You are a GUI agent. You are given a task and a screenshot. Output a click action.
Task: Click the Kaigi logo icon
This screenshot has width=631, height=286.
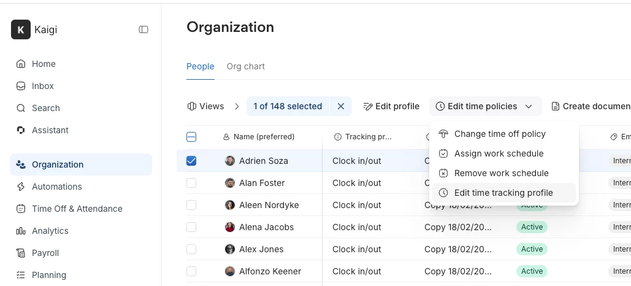point(21,29)
